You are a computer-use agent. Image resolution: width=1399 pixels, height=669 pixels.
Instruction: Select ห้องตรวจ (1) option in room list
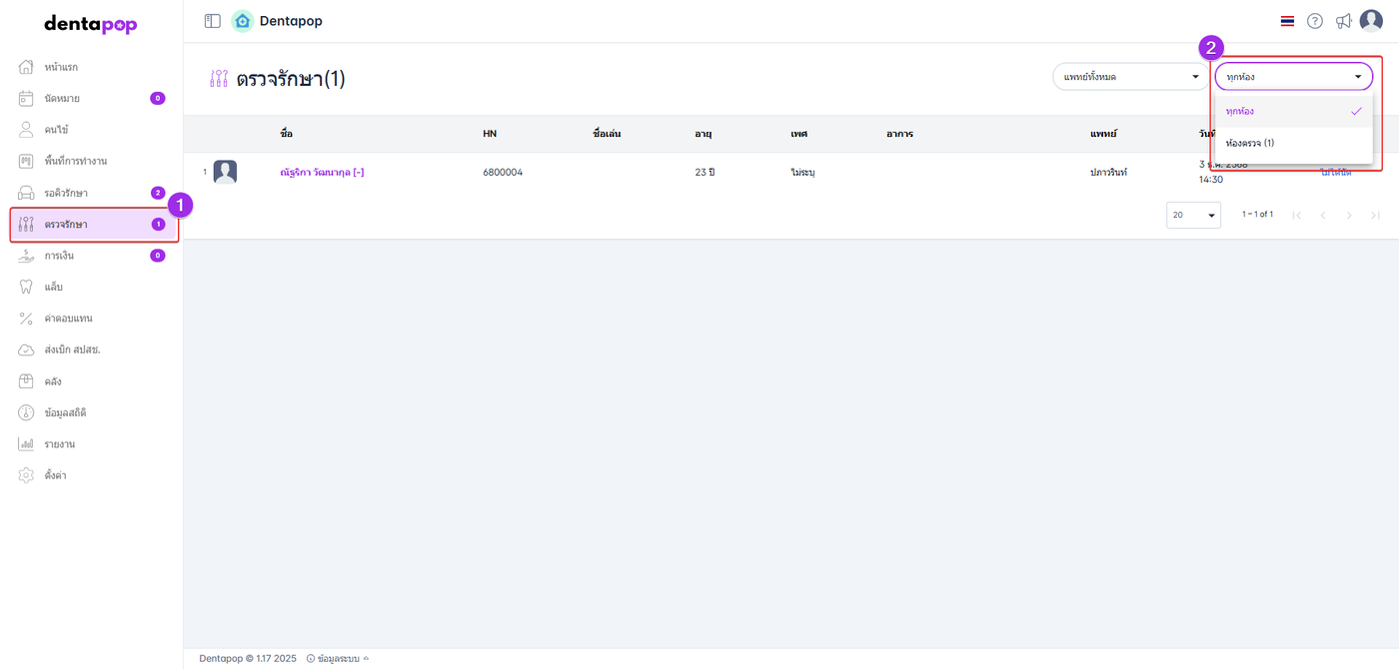[x=1293, y=143]
